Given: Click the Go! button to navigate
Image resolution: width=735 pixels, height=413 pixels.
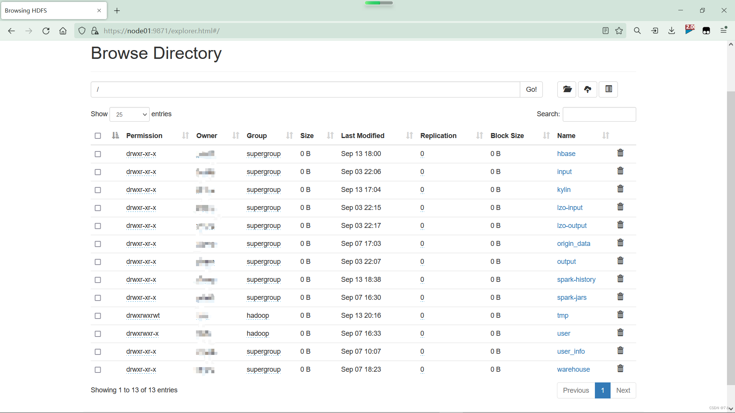Looking at the screenshot, I should (531, 89).
